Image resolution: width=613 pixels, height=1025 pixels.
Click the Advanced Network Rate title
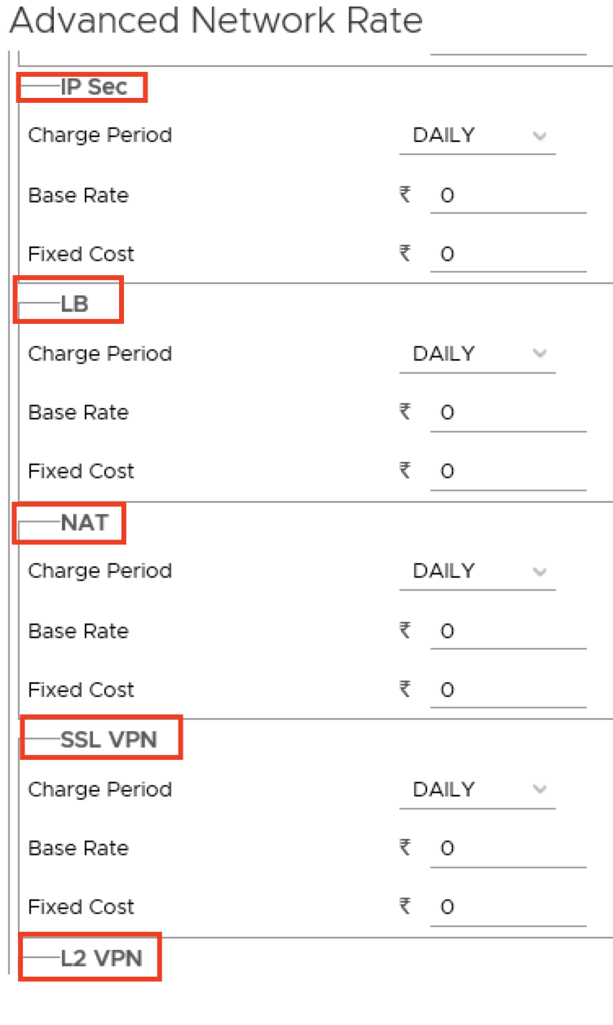pos(216,21)
